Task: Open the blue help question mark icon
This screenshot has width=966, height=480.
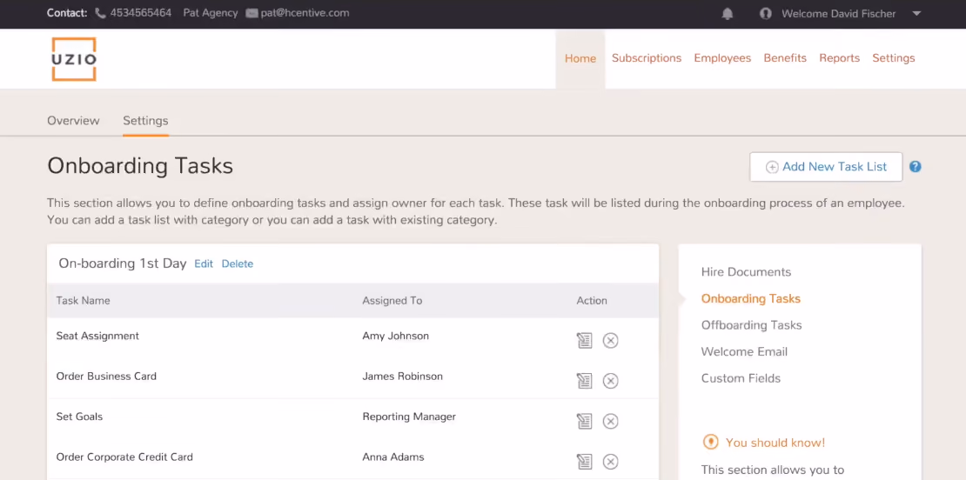Action: pyautogui.click(x=916, y=167)
